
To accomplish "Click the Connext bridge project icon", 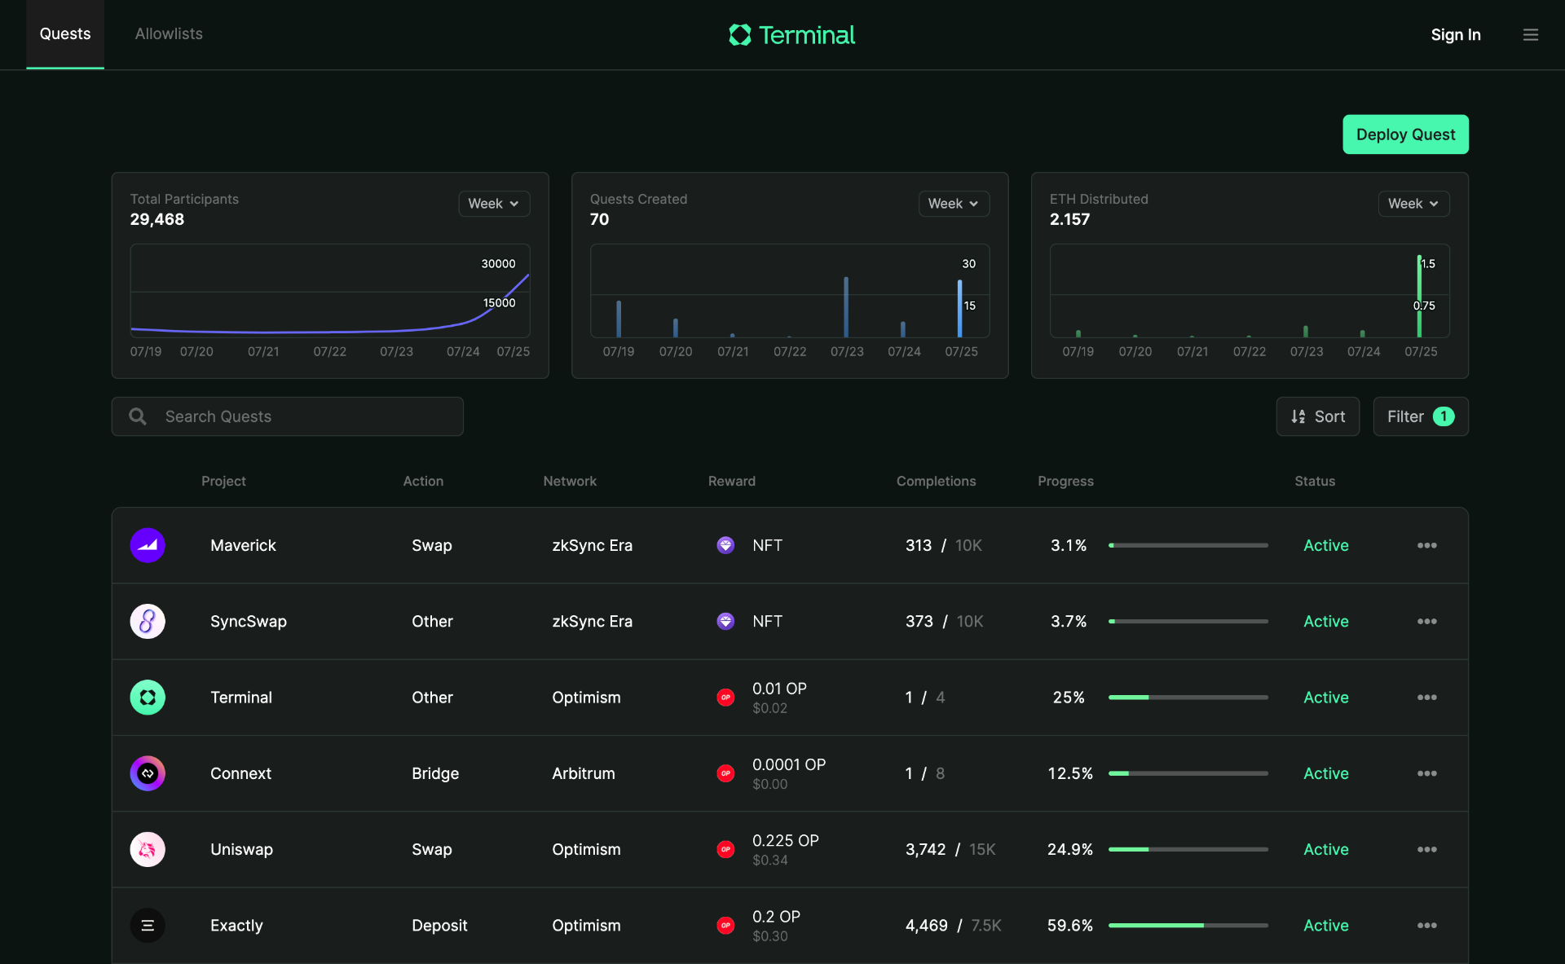I will click(148, 773).
